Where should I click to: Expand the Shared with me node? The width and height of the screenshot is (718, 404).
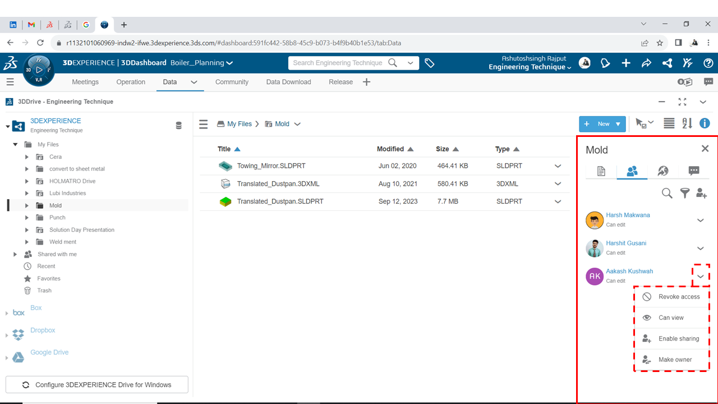(x=16, y=254)
